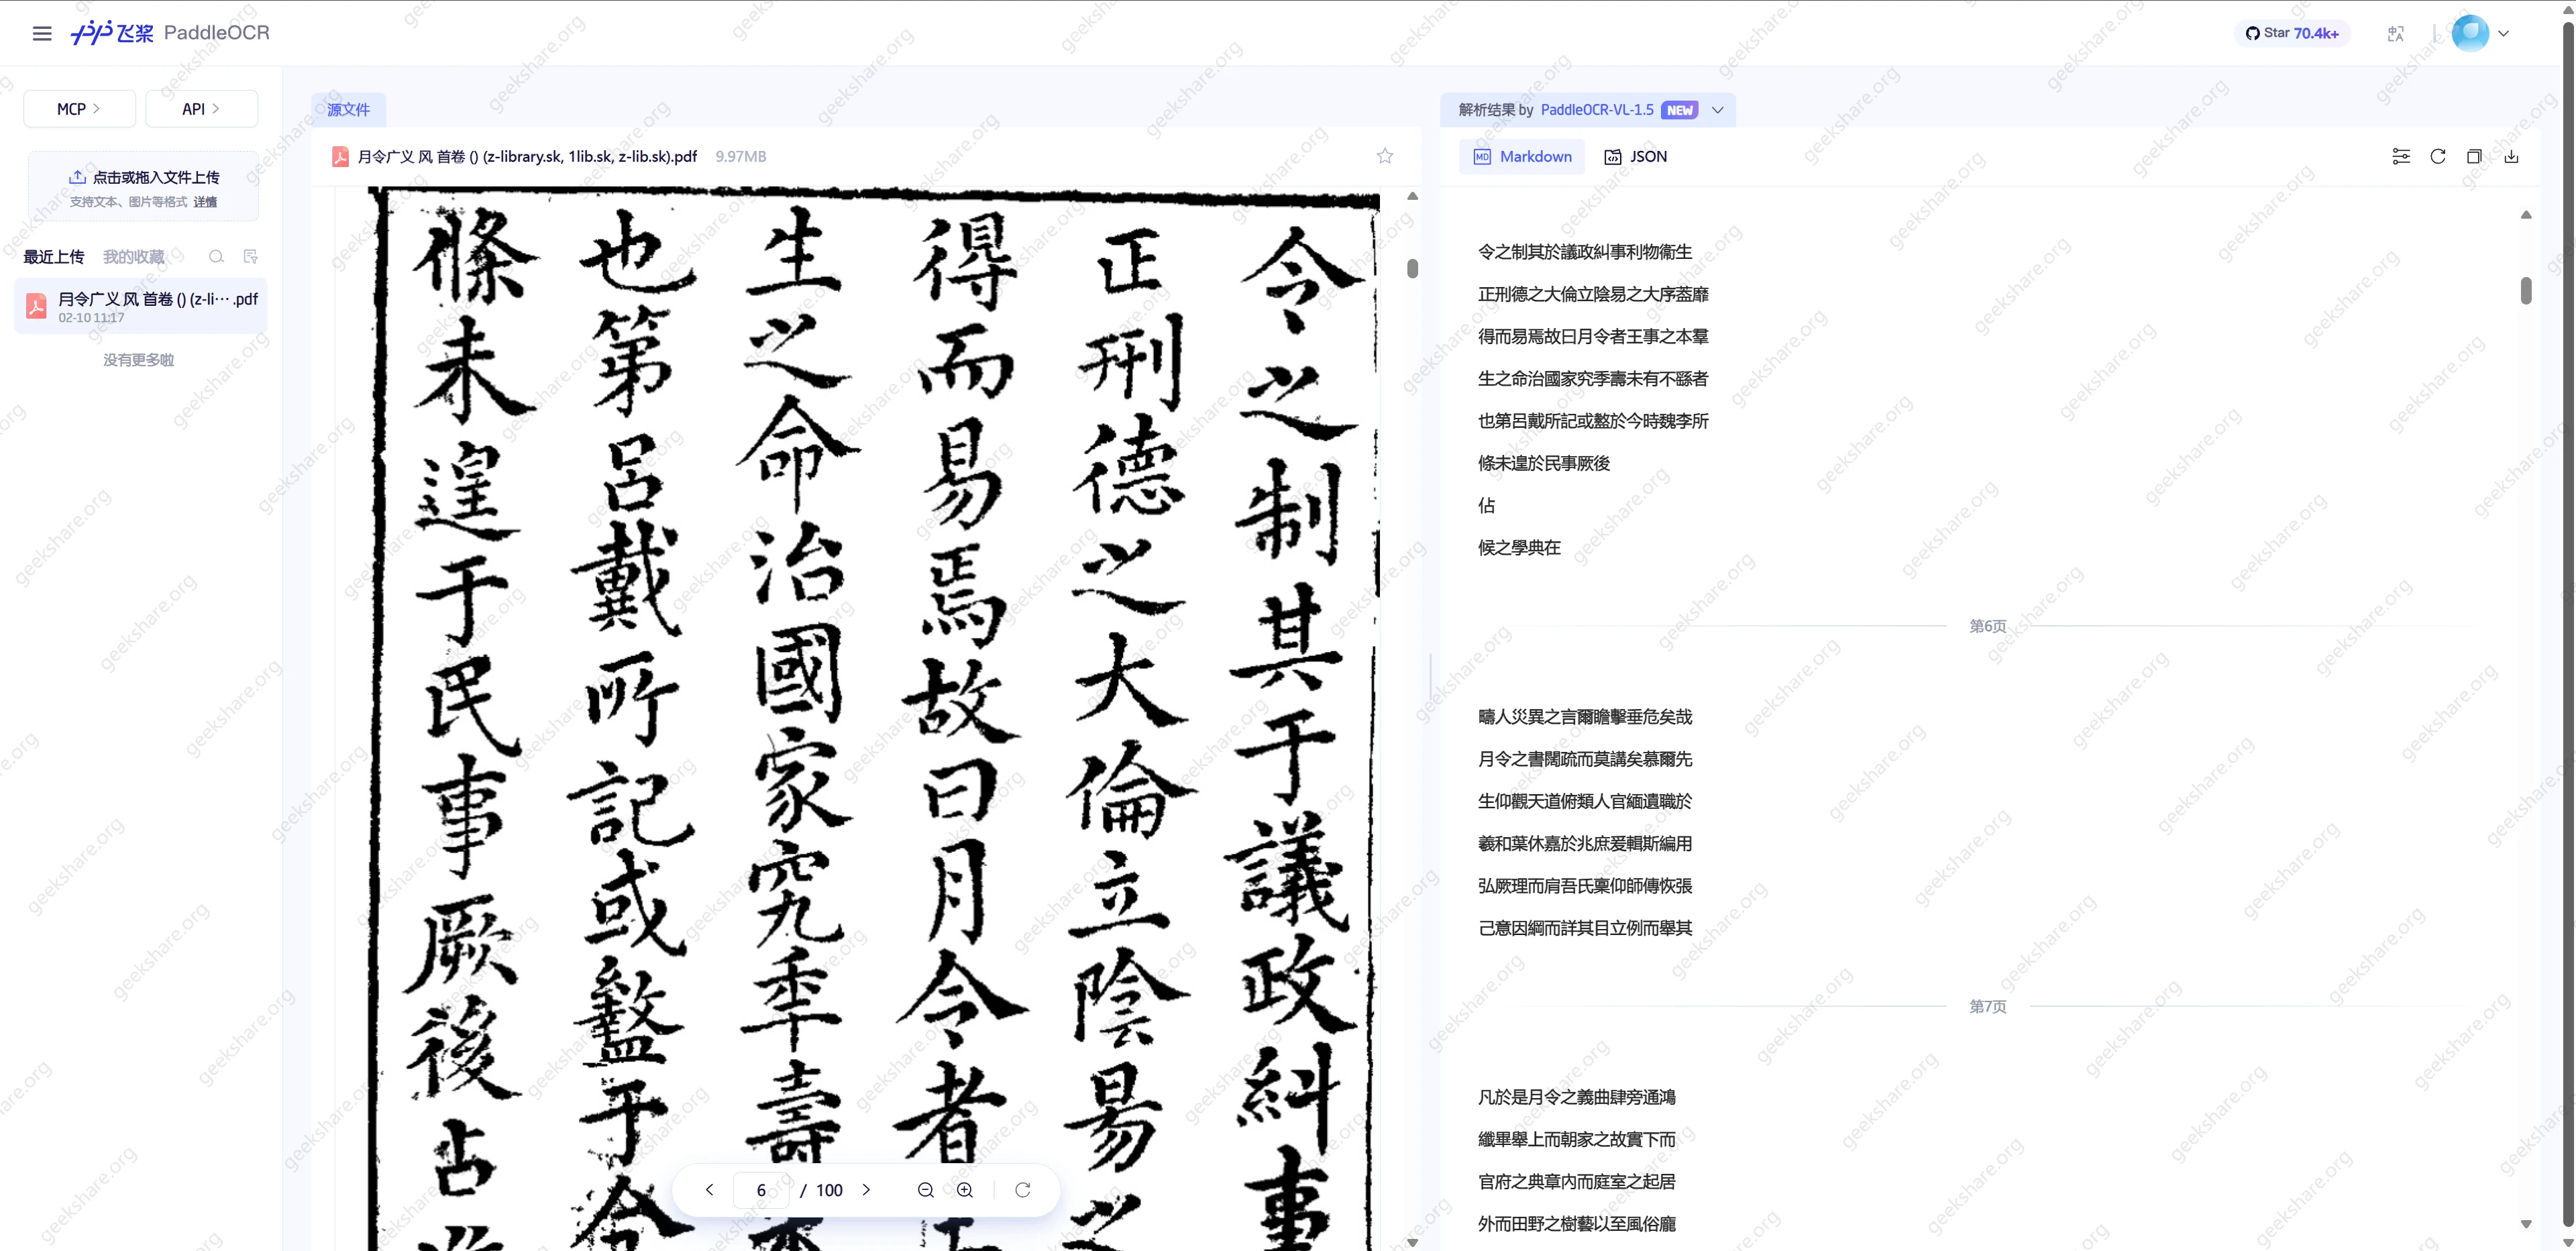2576x1251 pixels.
Task: Click the upload file area
Action: pos(143,187)
